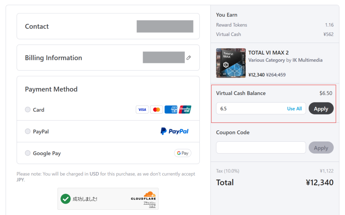Click the UnionPay logo
Screen dimensions: 345x215
pyautogui.click(x=185, y=110)
